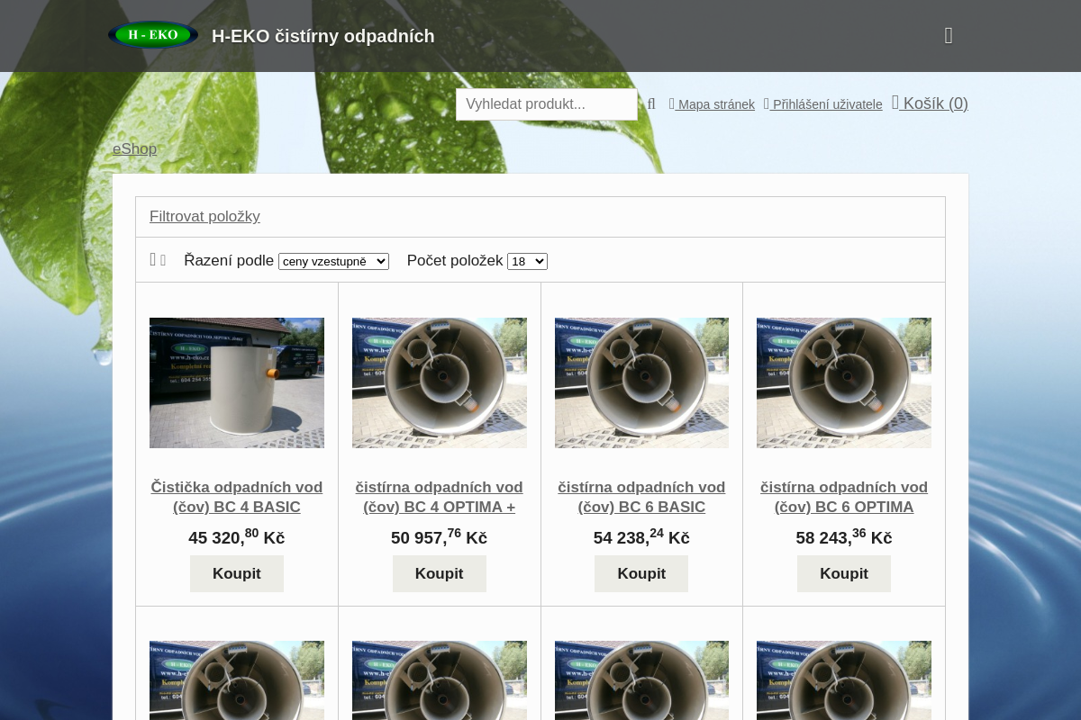Open the menu icon at the header's right
The width and height of the screenshot is (1081, 720).
pyautogui.click(x=948, y=36)
